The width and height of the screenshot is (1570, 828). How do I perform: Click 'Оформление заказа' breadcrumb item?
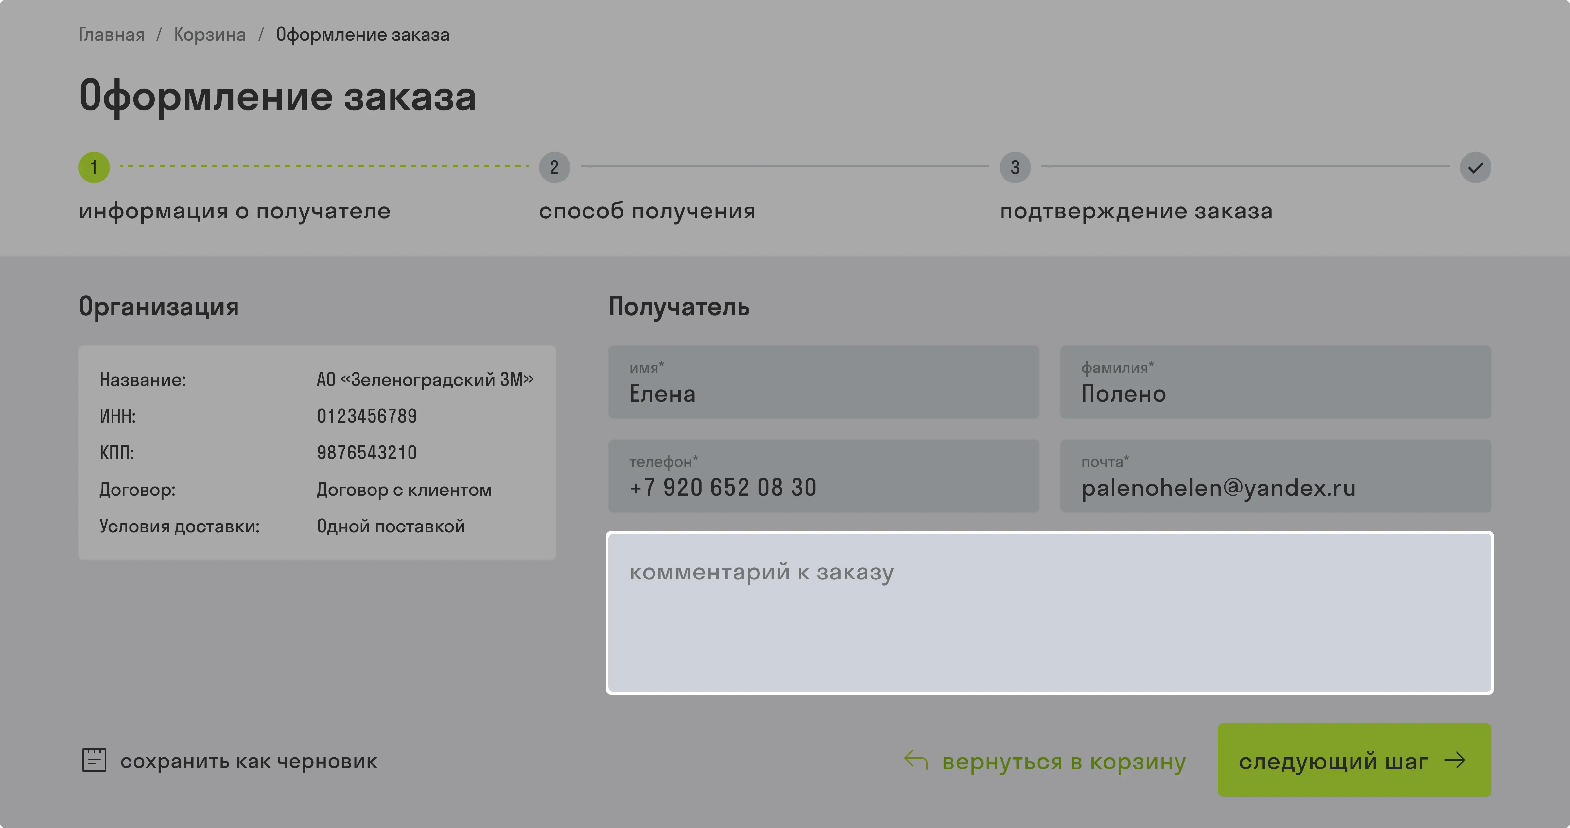pyautogui.click(x=363, y=35)
